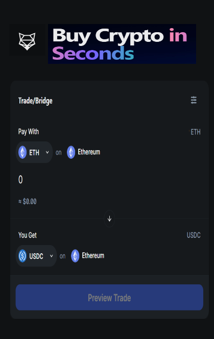Click the ETH balance label at right
Image resolution: width=214 pixels, height=339 pixels.
tap(196, 132)
